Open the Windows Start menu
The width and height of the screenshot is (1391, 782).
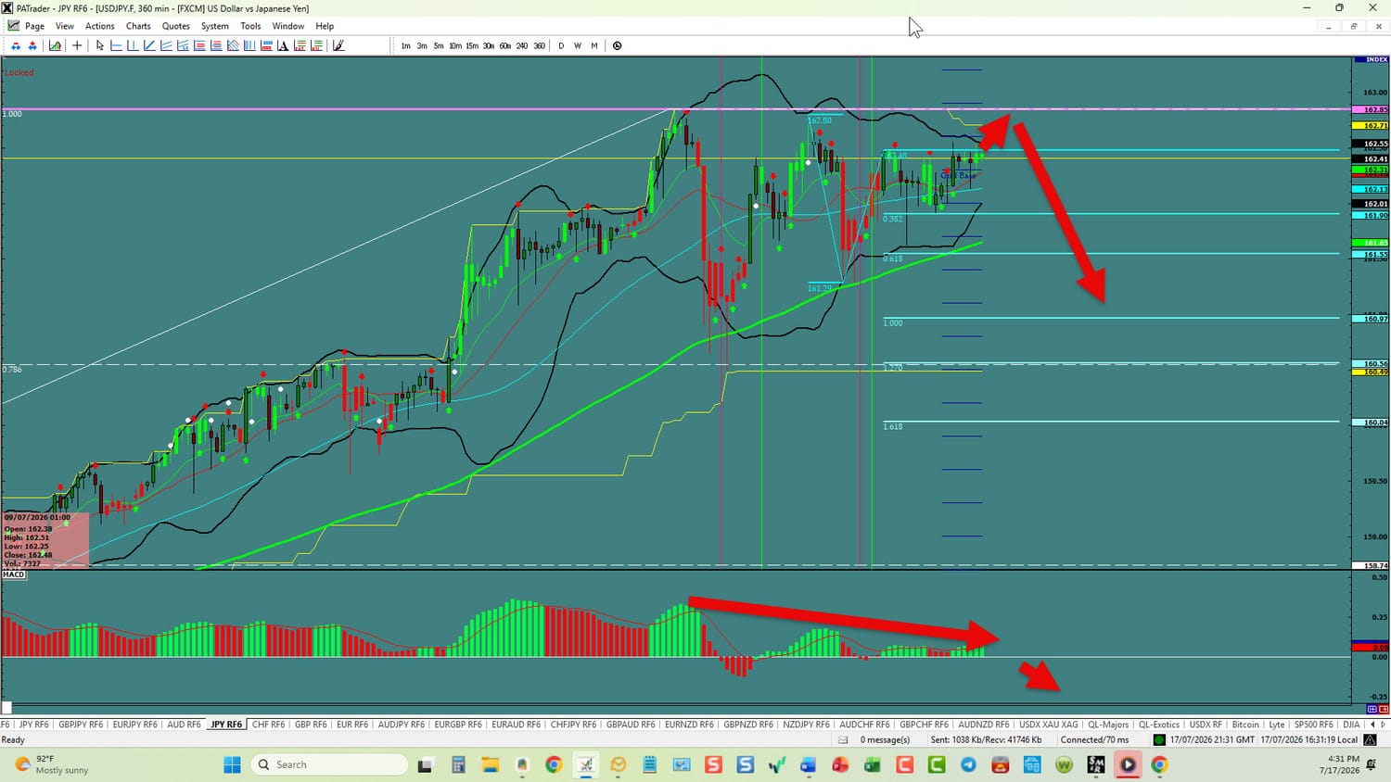(x=232, y=764)
